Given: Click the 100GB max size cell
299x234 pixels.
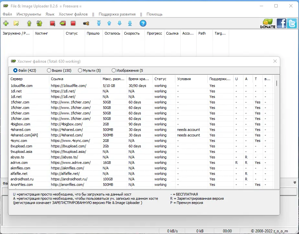Looking at the screenshot, I should click(108, 179).
